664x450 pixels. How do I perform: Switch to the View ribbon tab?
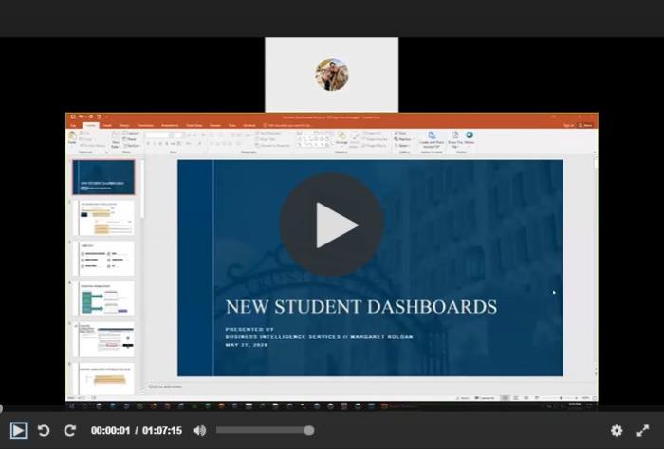(x=232, y=126)
